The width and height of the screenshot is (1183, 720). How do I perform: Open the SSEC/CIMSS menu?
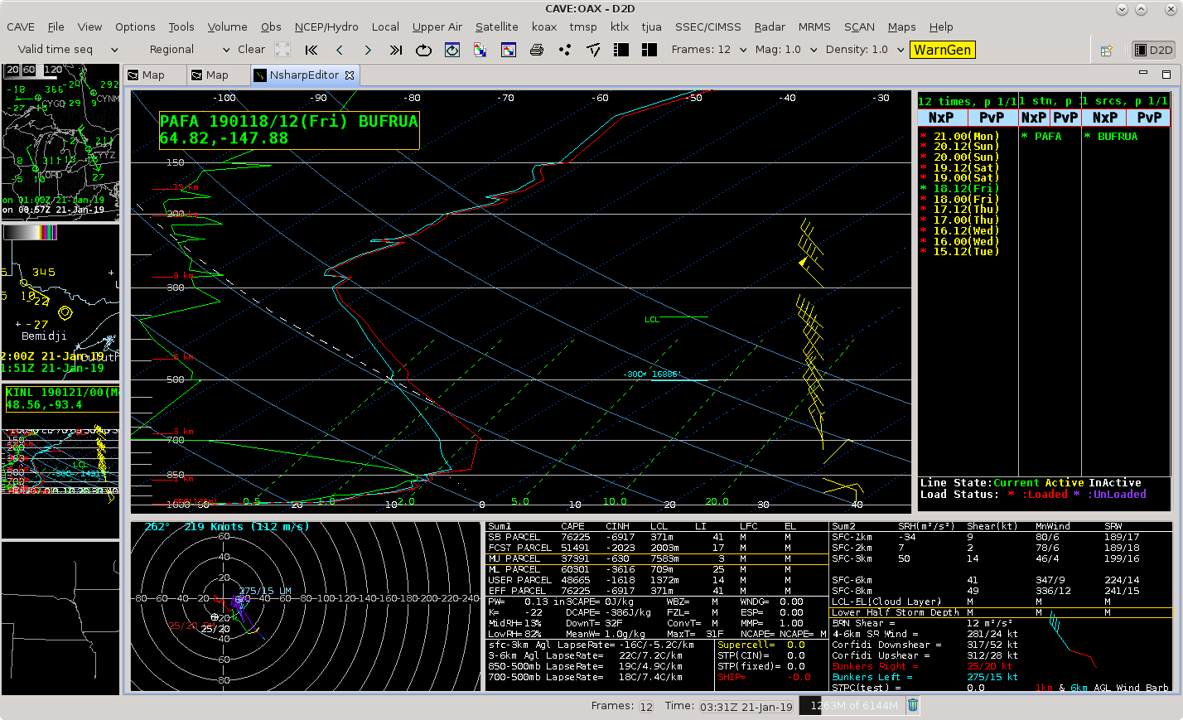(708, 27)
